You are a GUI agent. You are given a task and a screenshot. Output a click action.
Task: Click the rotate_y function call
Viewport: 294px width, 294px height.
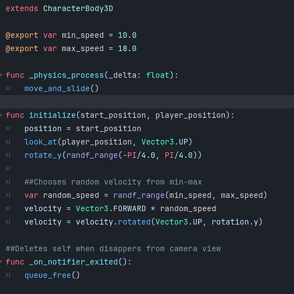[43, 155]
